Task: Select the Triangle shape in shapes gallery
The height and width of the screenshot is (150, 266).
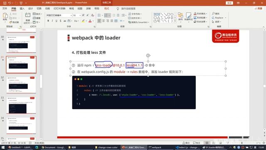Action: [x=158, y=17]
